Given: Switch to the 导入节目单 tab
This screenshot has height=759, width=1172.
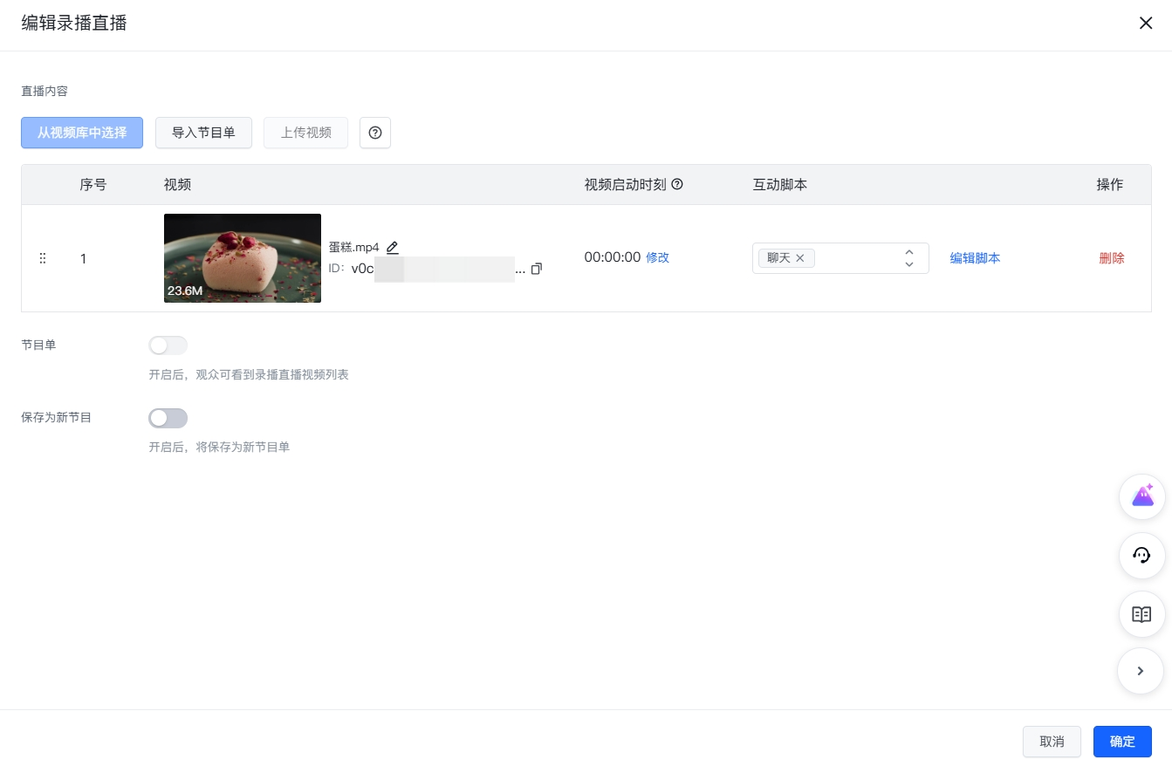Looking at the screenshot, I should click(x=203, y=133).
